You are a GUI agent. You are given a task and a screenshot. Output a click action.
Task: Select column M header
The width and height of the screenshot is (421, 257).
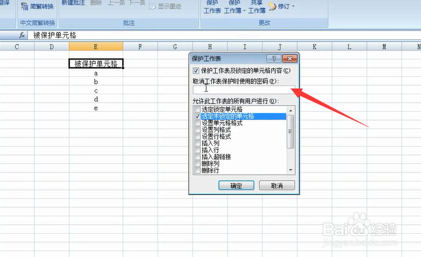[384, 46]
